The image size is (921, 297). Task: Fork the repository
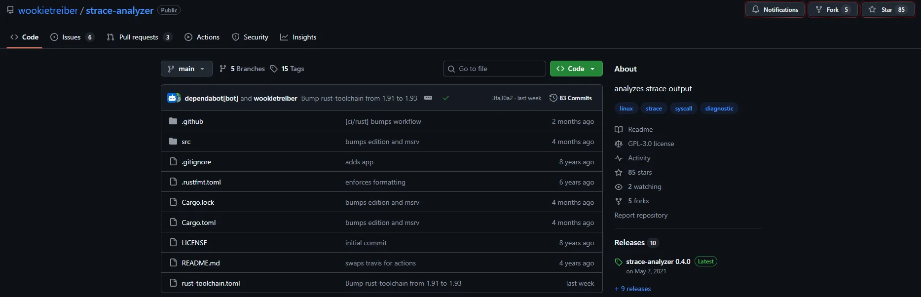[832, 10]
